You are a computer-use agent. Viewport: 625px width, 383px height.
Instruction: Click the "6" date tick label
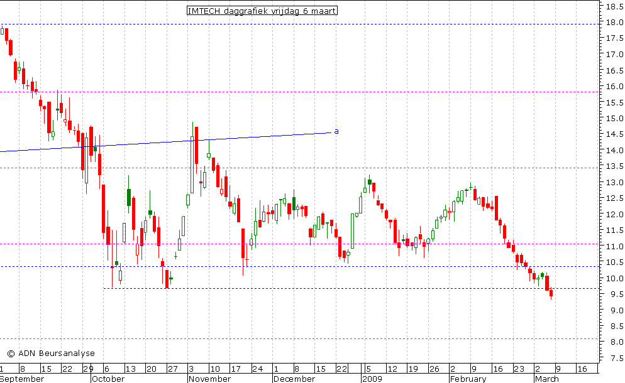107,369
